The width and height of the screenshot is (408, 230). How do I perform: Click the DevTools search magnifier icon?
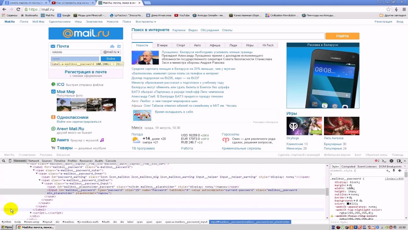pyautogui.click(x=4, y=161)
